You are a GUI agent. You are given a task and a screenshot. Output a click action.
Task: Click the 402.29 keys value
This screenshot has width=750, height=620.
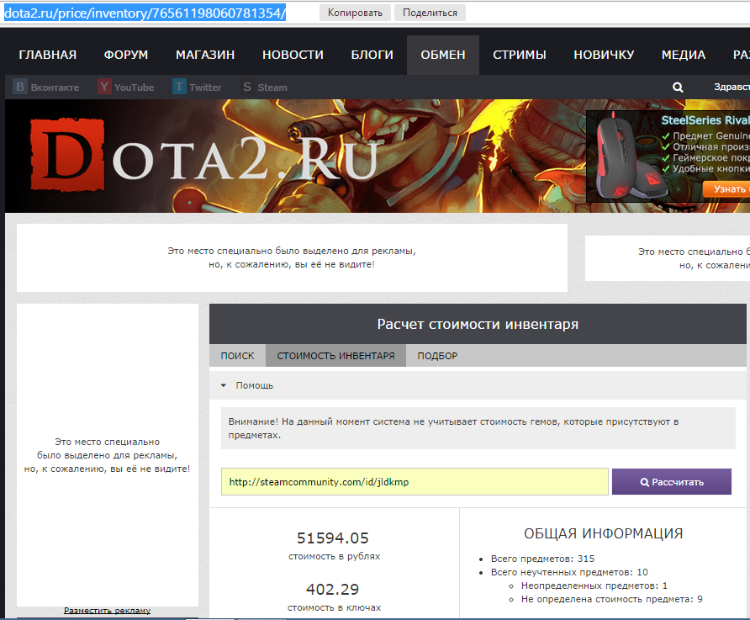pos(333,590)
